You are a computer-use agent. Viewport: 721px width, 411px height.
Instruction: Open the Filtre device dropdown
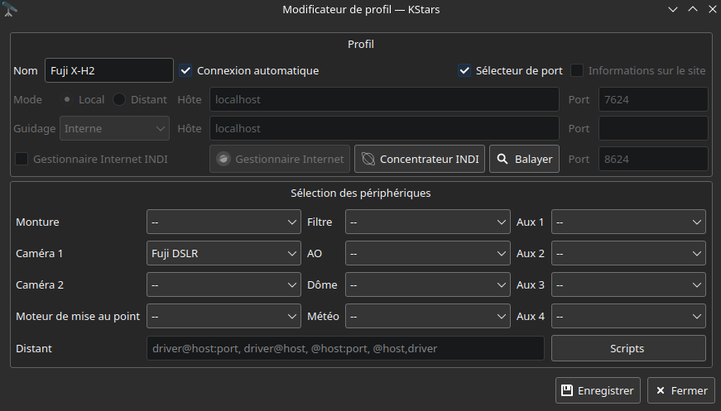(427, 222)
